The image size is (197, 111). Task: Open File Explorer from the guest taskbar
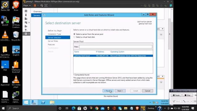tap(52, 102)
